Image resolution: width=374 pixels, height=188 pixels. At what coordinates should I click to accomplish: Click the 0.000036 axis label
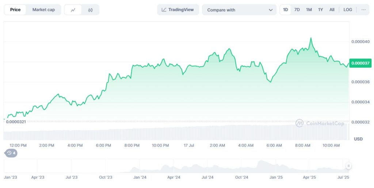[x=360, y=82]
